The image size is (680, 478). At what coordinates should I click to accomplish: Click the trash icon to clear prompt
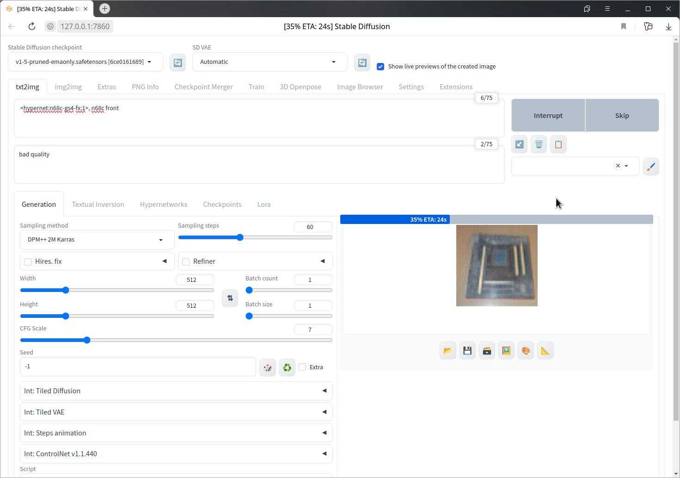pyautogui.click(x=539, y=144)
